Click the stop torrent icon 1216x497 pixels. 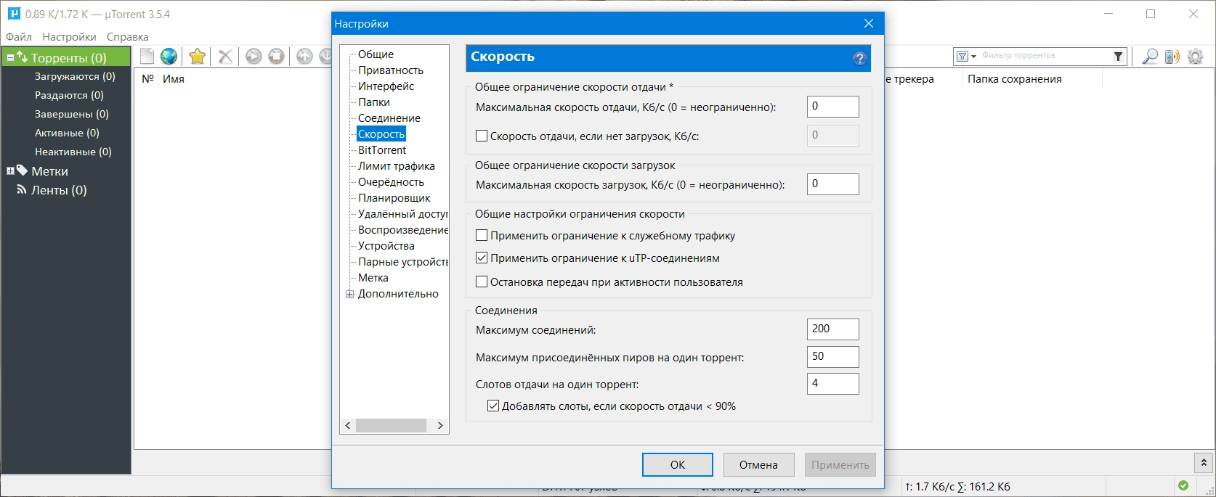tap(276, 56)
